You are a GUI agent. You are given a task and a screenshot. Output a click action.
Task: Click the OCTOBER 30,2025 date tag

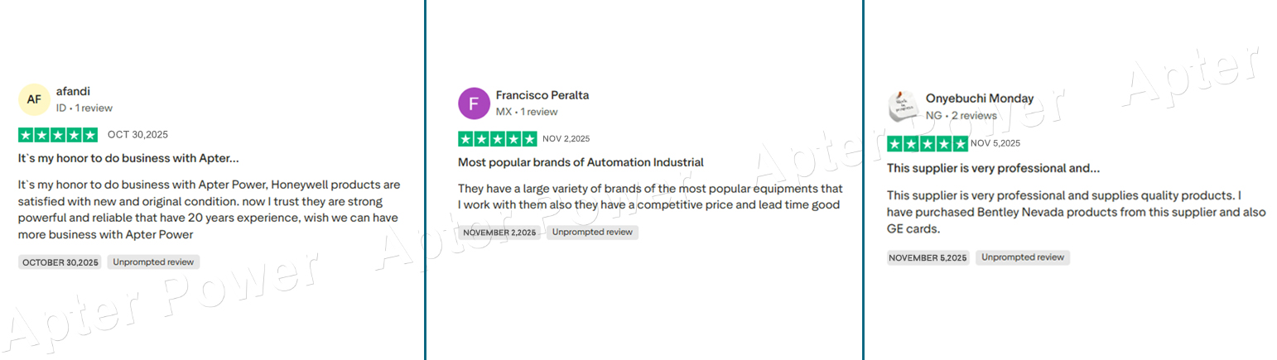pyautogui.click(x=60, y=262)
